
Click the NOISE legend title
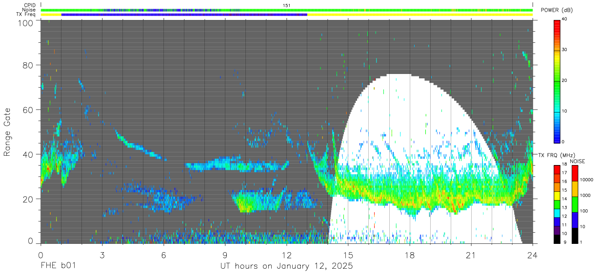click(x=578, y=161)
